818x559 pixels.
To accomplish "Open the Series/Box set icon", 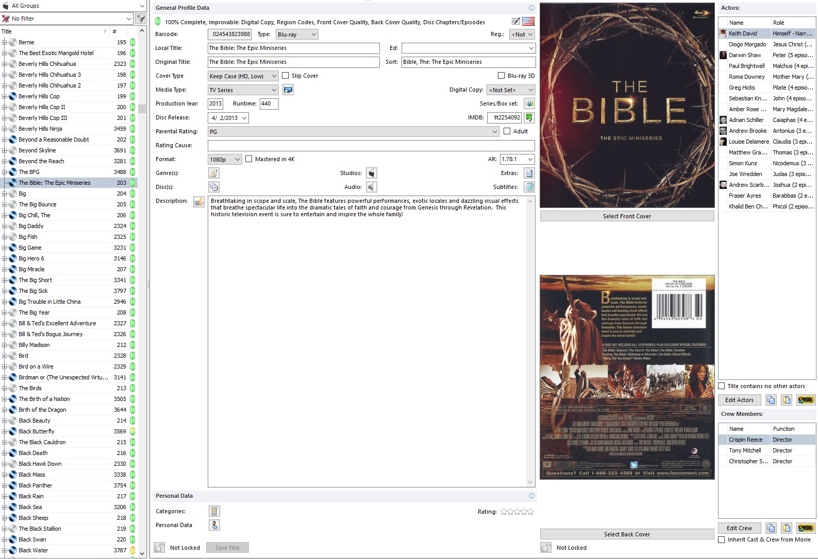I will pyautogui.click(x=529, y=103).
